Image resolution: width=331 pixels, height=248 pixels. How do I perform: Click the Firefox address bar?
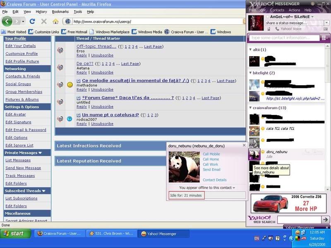(157, 21)
